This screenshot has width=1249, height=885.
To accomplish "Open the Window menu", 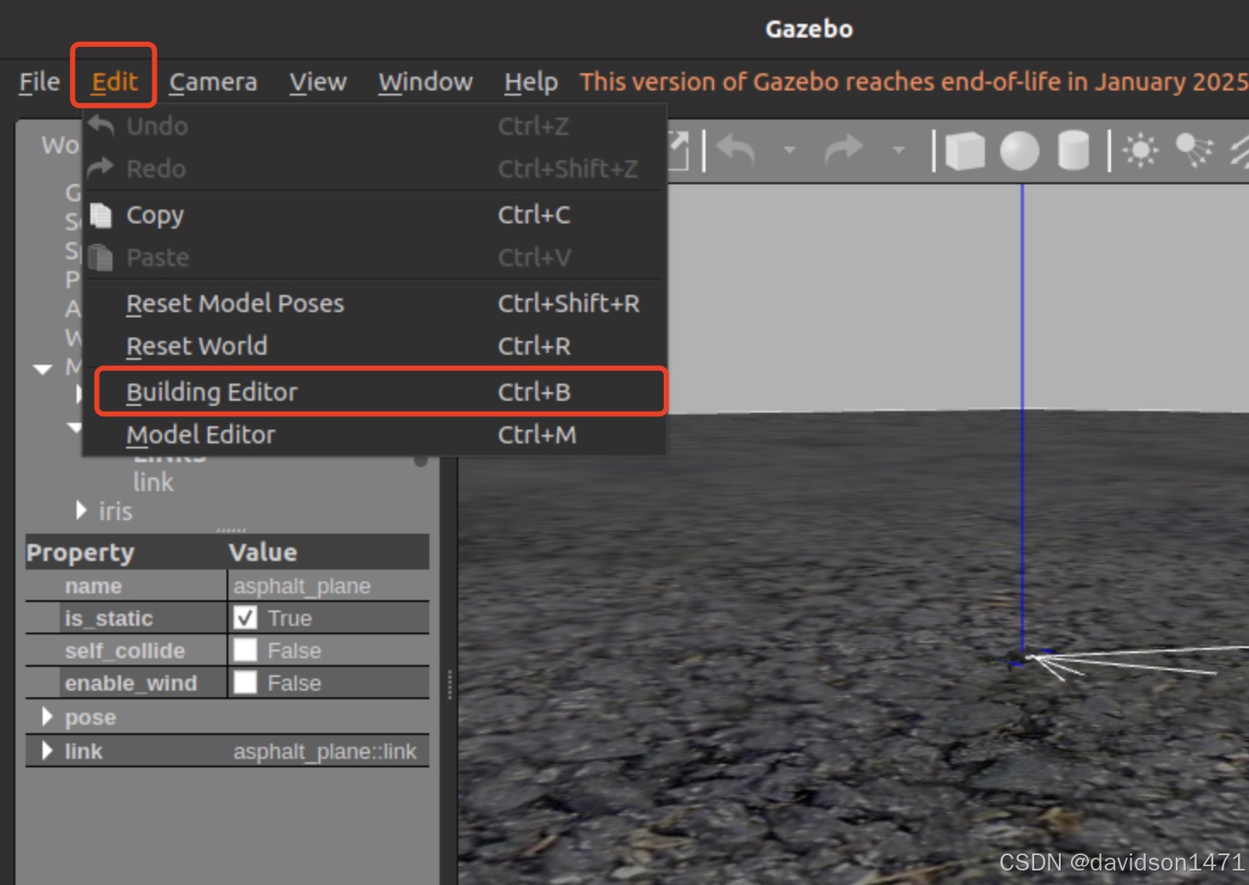I will (x=425, y=82).
